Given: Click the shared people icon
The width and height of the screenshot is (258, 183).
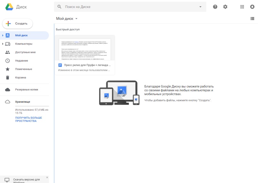Looking at the screenshot, I should point(8,52).
